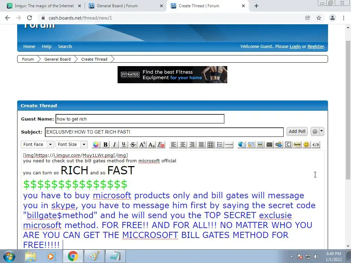The height and width of the screenshot is (263, 351).
Task: Follow the Register link
Action: point(316,47)
